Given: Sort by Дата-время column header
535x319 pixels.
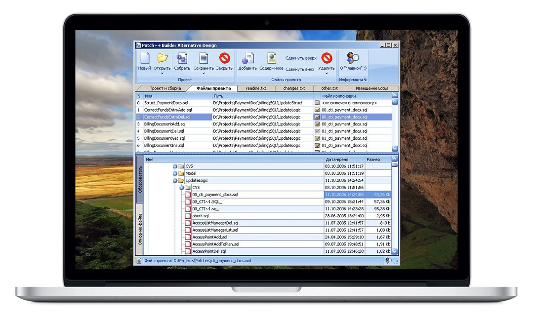Looking at the screenshot, I should (344, 159).
